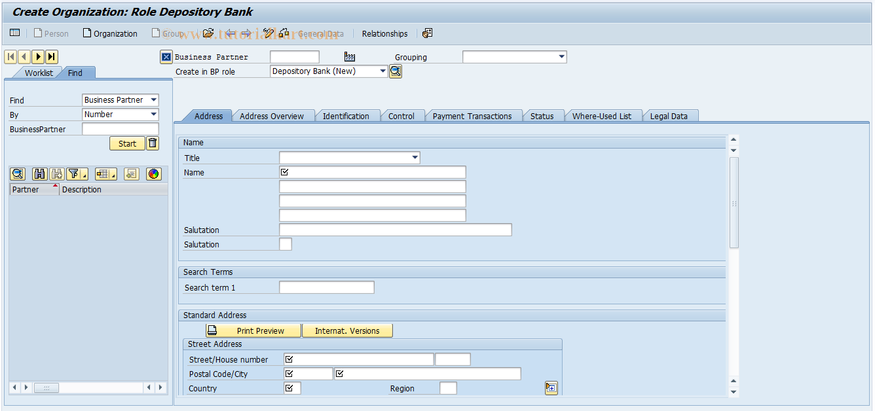Click the factory icon next to Business Partner field
Viewport: 875px width, 411px height.
click(x=350, y=57)
